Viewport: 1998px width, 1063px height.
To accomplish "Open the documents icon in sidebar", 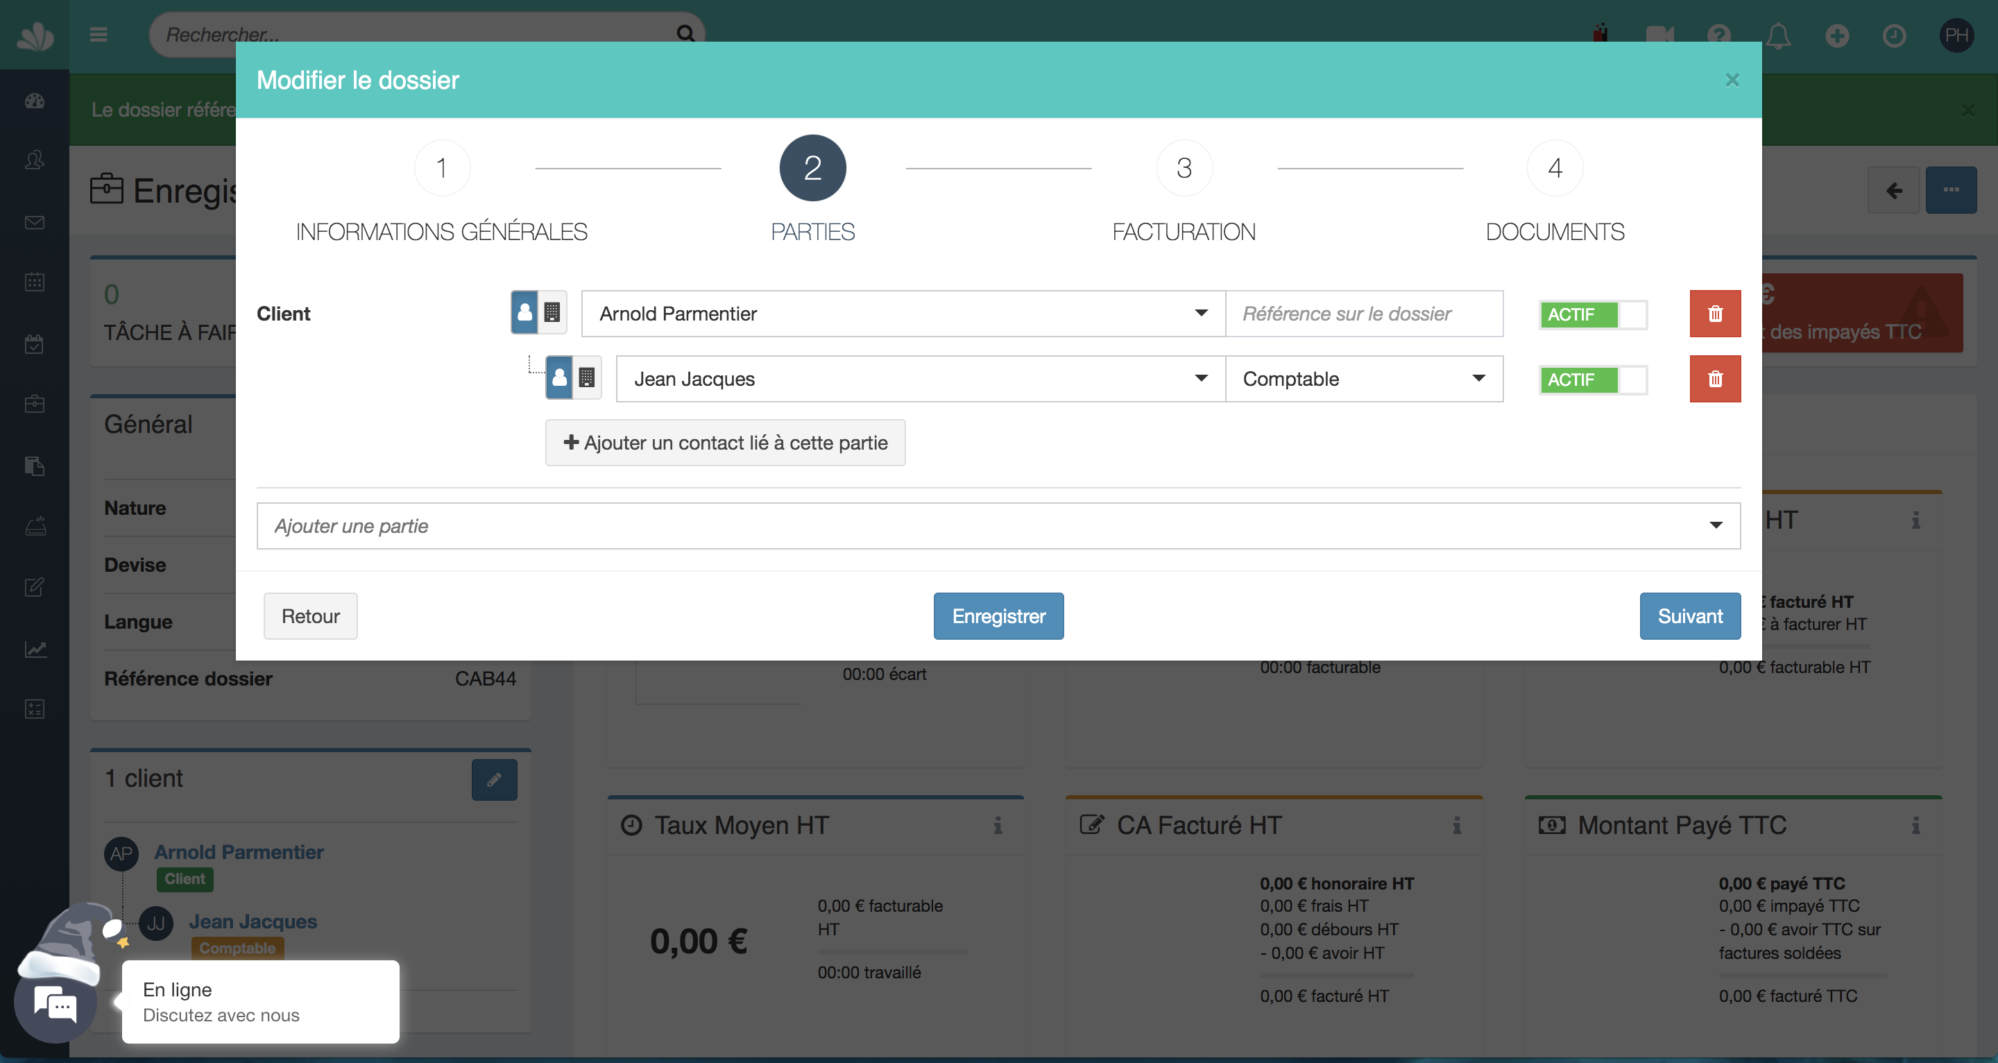I will [35, 466].
